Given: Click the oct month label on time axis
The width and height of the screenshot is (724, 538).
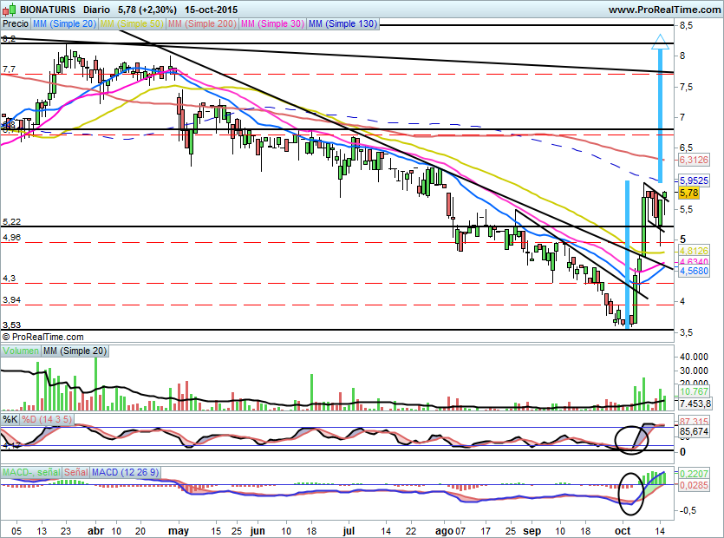Looking at the screenshot, I should tap(623, 531).
